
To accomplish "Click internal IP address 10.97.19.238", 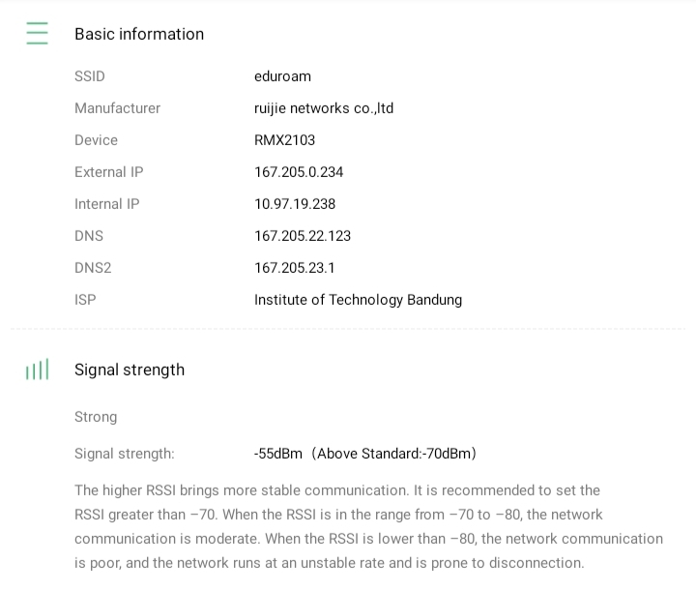I will coord(295,204).
